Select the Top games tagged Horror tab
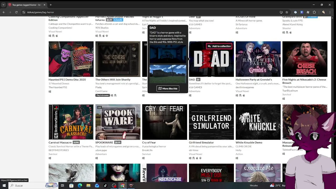This screenshot has height=189, width=336. click(x=27, y=5)
